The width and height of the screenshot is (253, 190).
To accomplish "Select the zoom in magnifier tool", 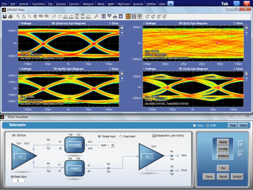I will 18,16.
